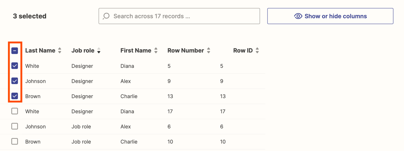Sort table by First Name arrows
Image resolution: width=404 pixels, height=151 pixels.
pos(156,51)
